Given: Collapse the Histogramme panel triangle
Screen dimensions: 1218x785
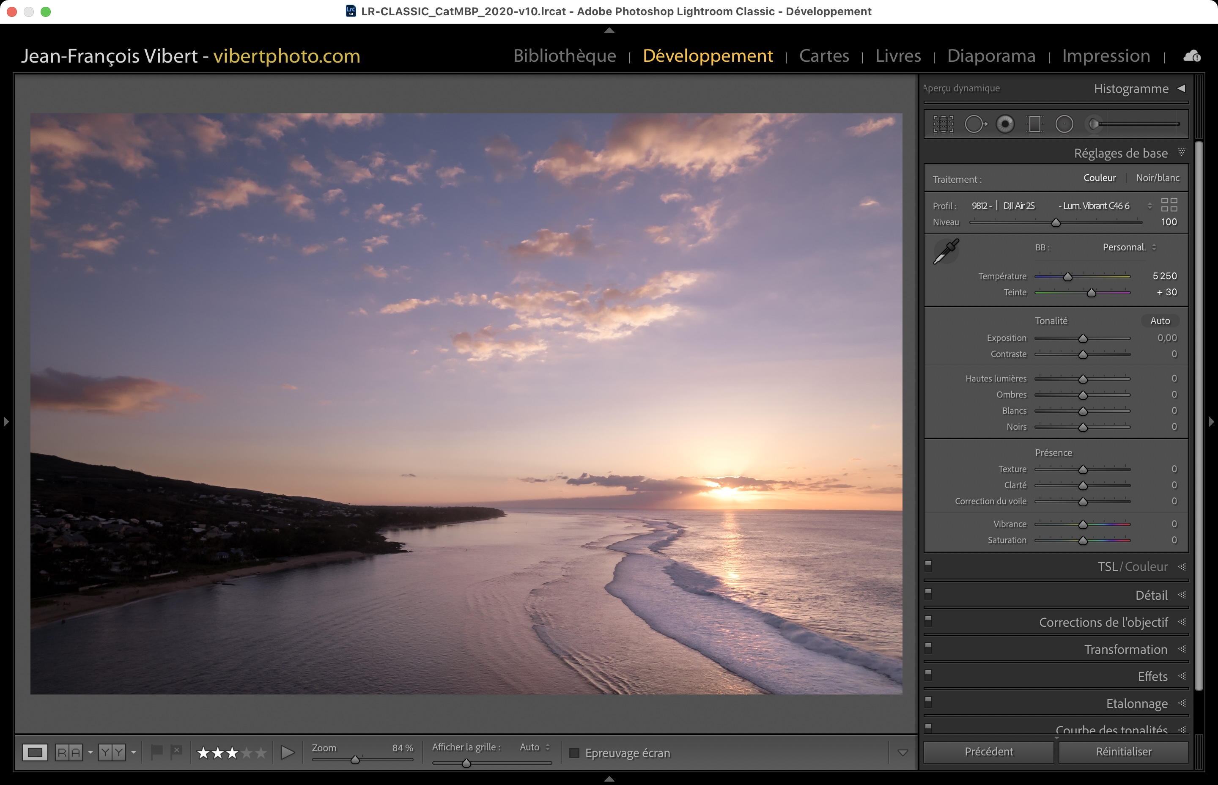Looking at the screenshot, I should (1181, 88).
